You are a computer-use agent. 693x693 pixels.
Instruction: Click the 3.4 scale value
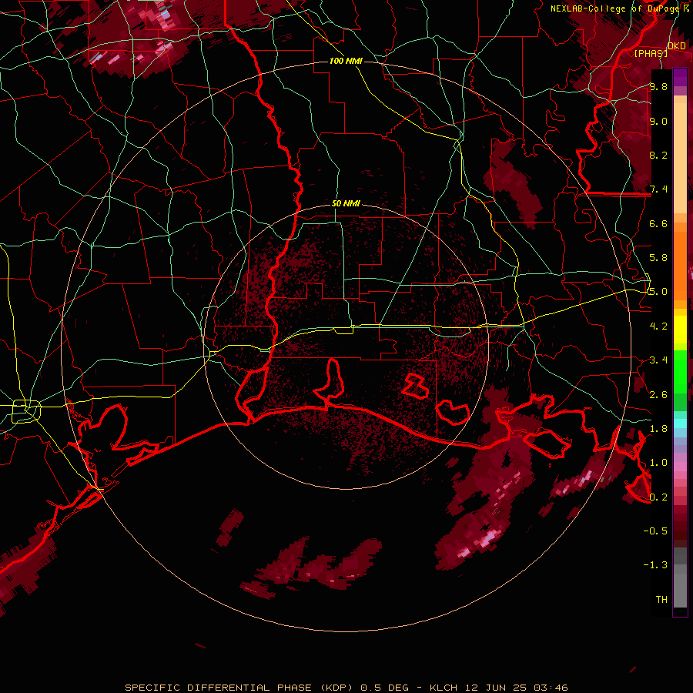coord(658,360)
